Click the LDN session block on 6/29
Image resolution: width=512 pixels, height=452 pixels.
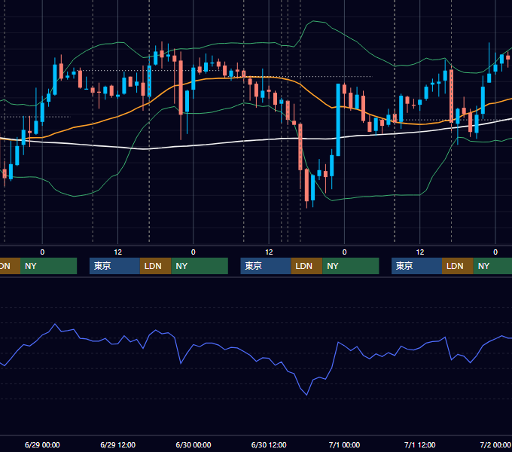(x=155, y=266)
